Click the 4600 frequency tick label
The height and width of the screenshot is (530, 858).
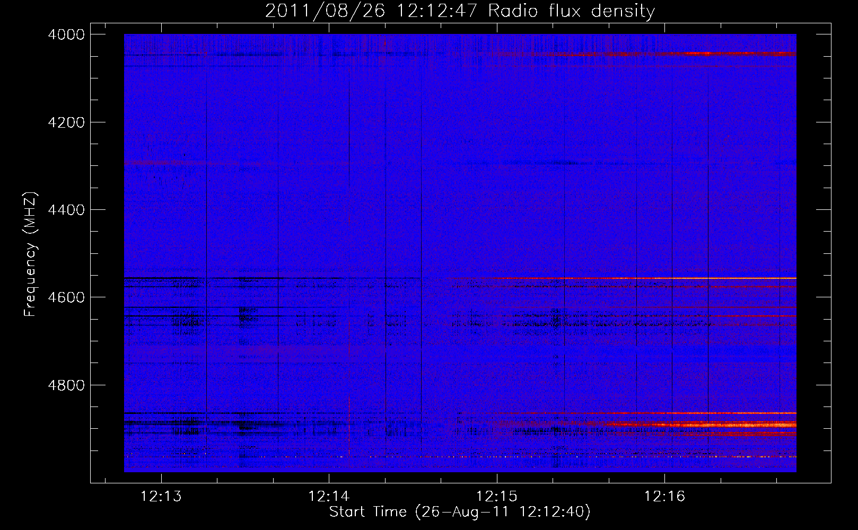66,297
